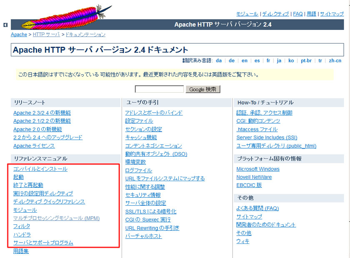Open the 起動 link
Screen dimensions: 350x258
click(18, 177)
